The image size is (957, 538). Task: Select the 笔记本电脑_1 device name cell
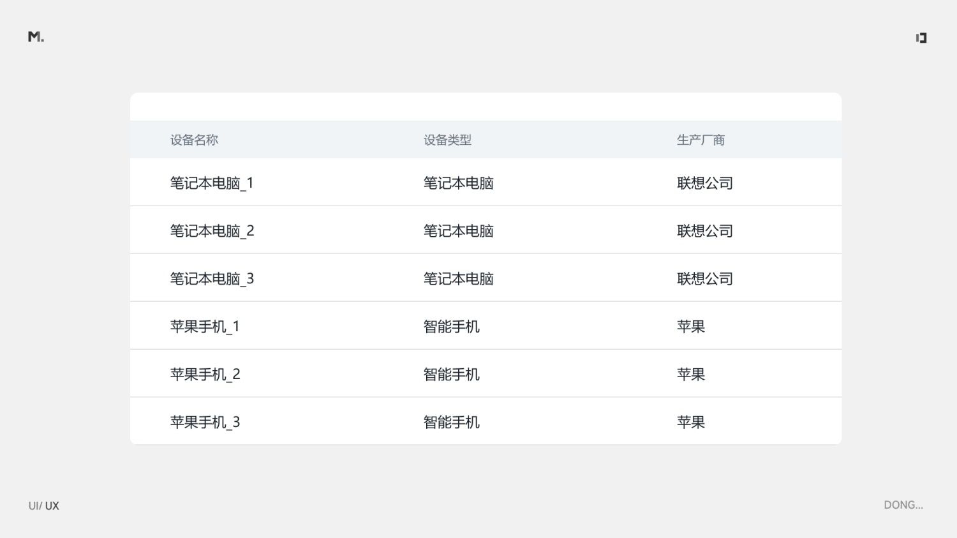[x=212, y=183]
